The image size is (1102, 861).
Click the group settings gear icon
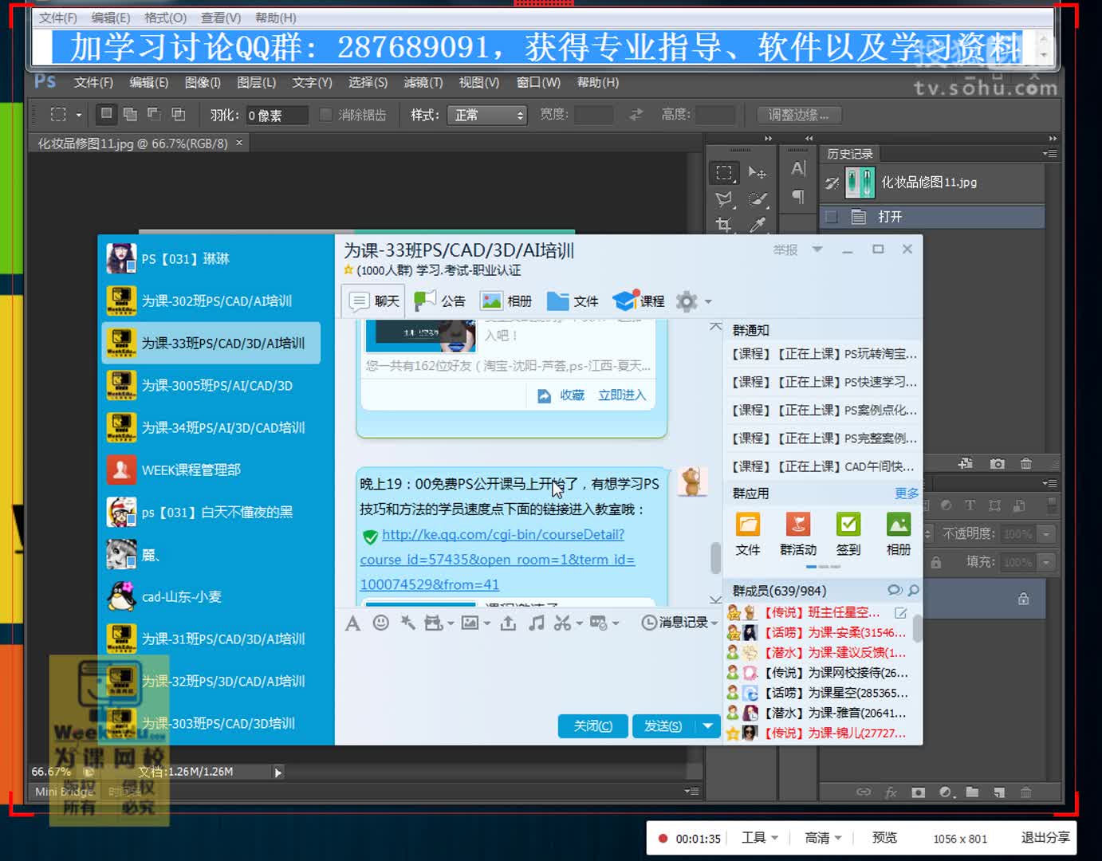click(x=687, y=301)
